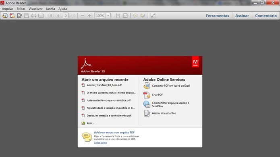The image size is (280, 157).
Task: Click the Open file toolbar icon
Action: tap(5, 16)
